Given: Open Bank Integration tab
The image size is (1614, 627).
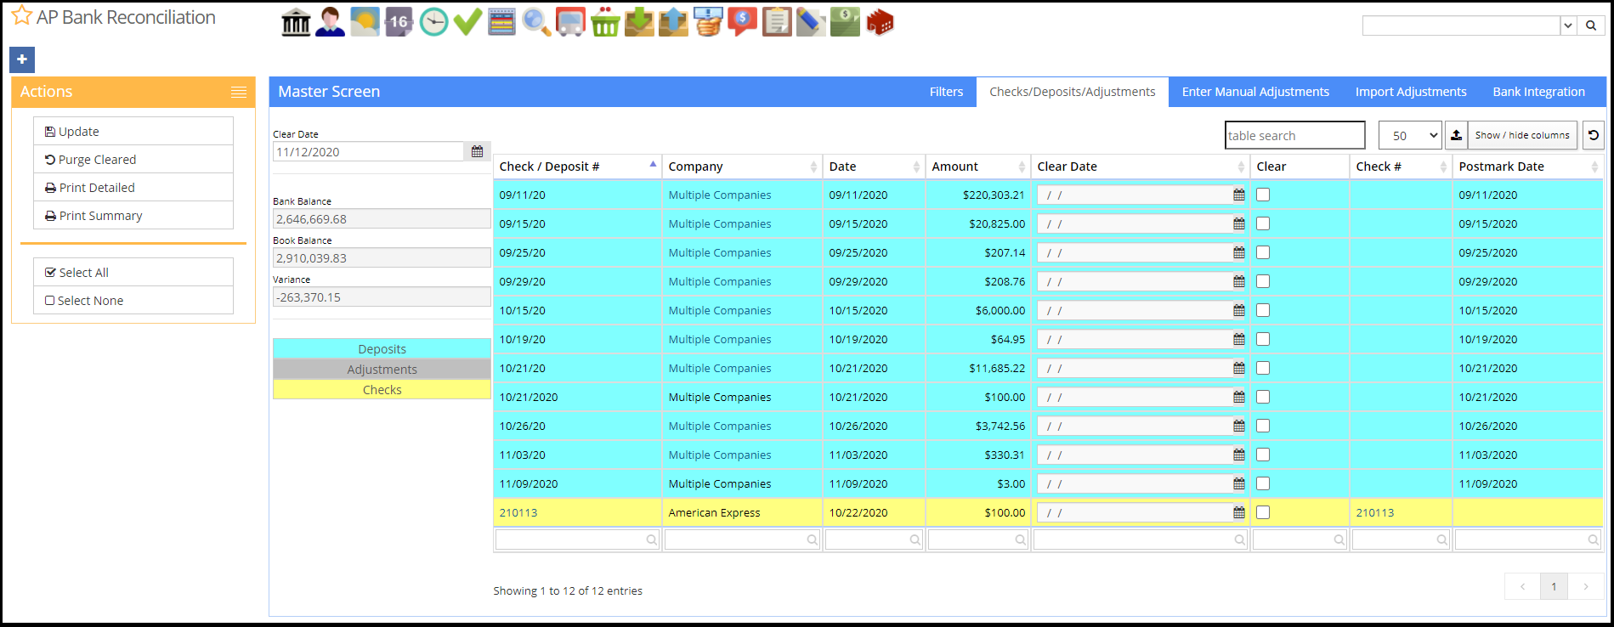Looking at the screenshot, I should coord(1538,92).
